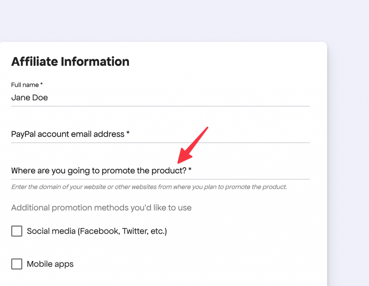Click the "Full name" label
Image resolution: width=369 pixels, height=286 pixels.
[x=25, y=85]
